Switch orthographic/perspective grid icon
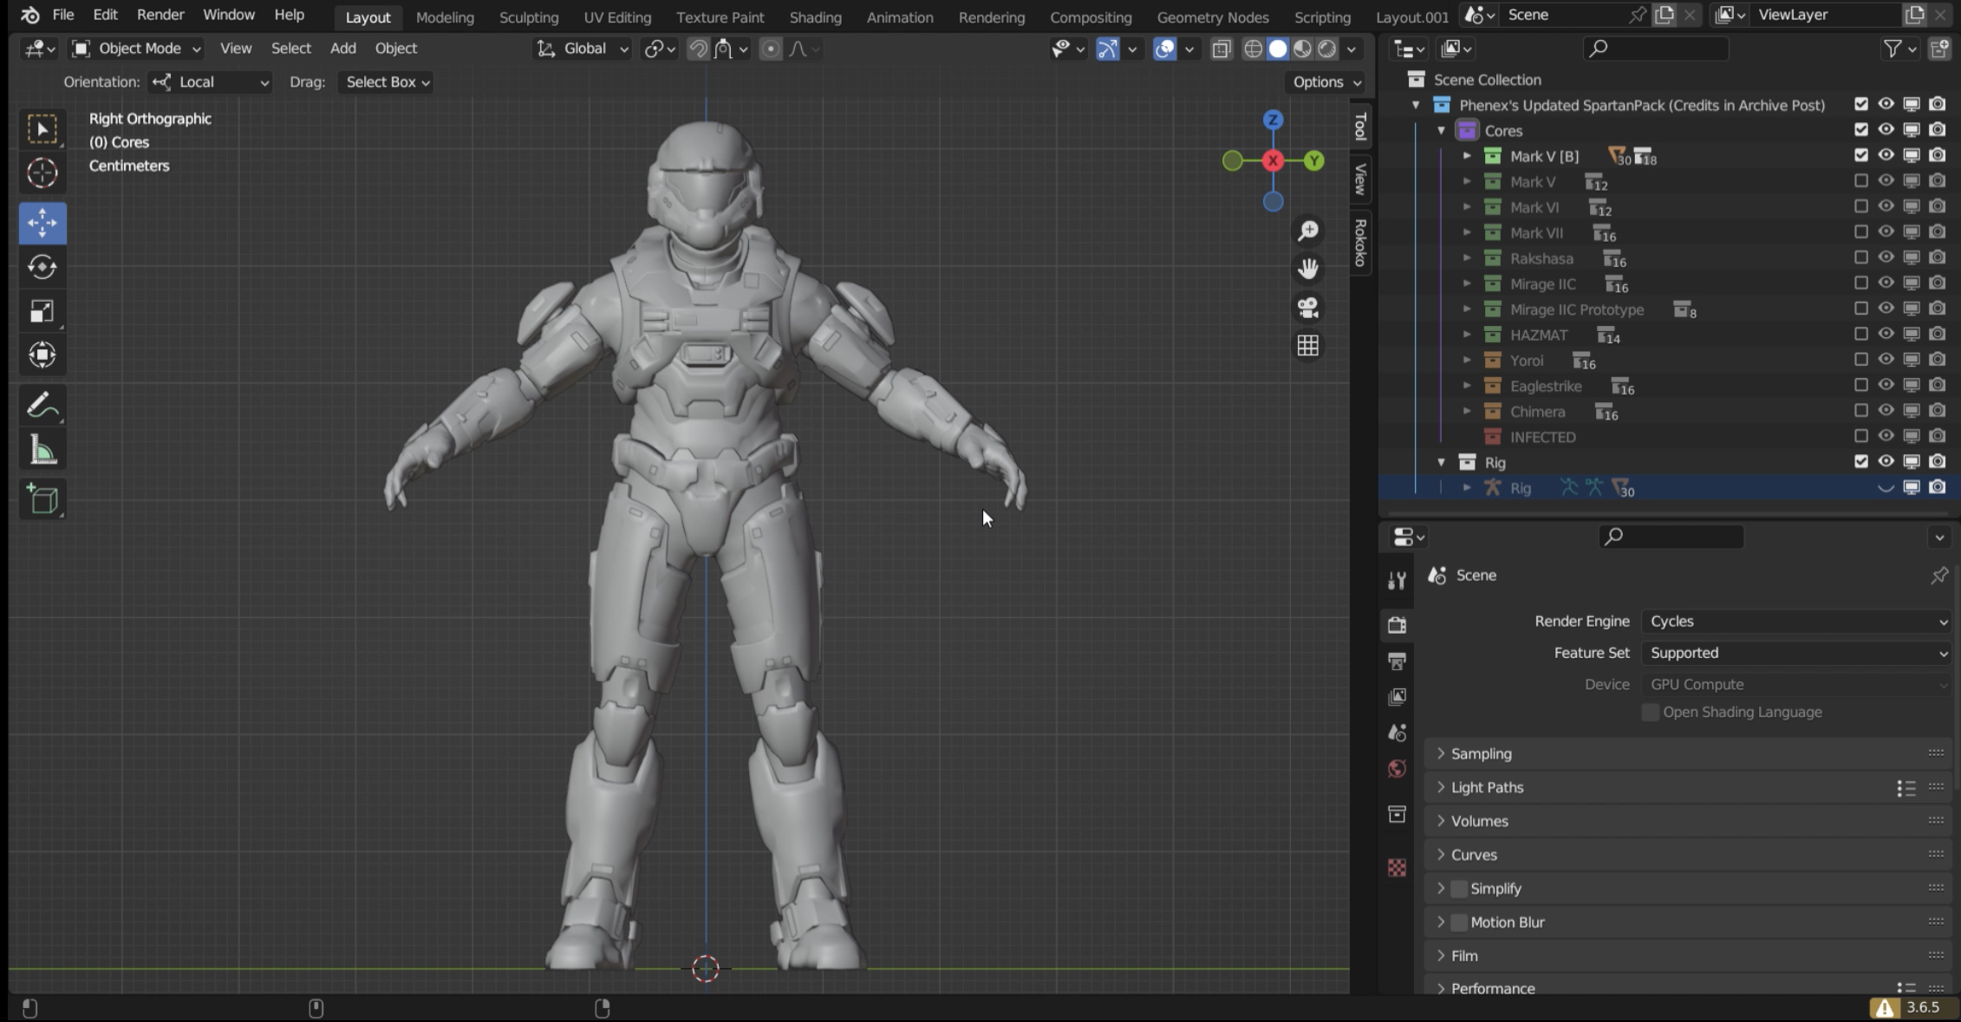Viewport: 1961px width, 1022px height. 1308,345
